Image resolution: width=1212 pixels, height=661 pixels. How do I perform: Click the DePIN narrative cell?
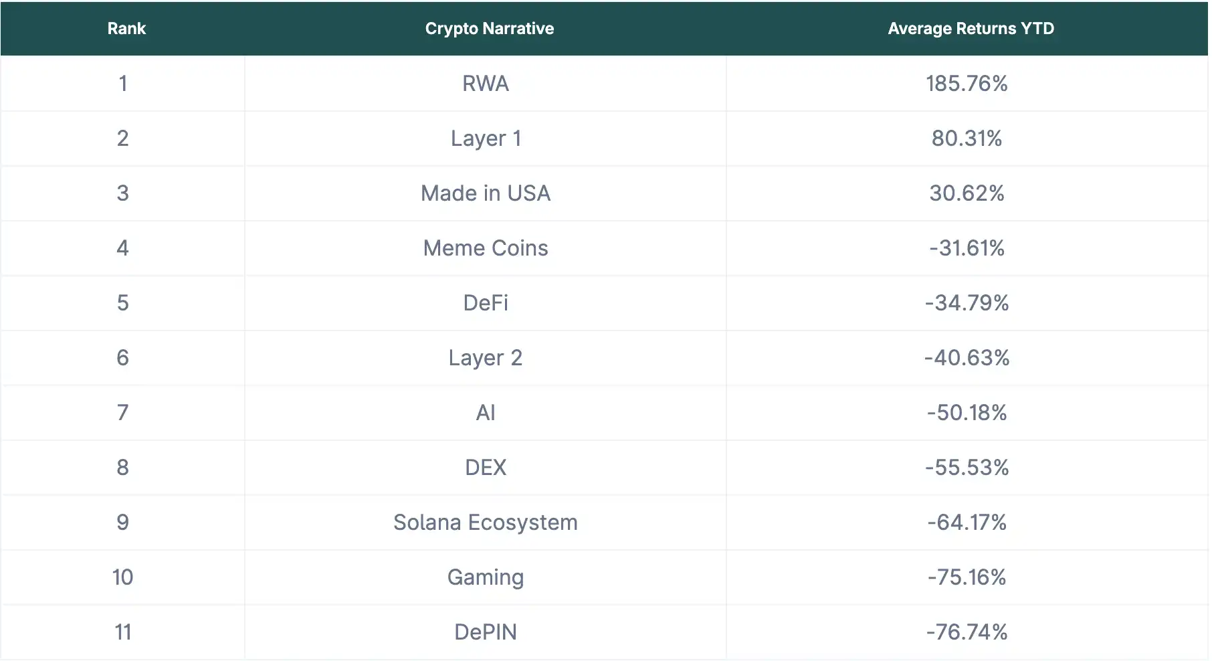[x=486, y=632]
